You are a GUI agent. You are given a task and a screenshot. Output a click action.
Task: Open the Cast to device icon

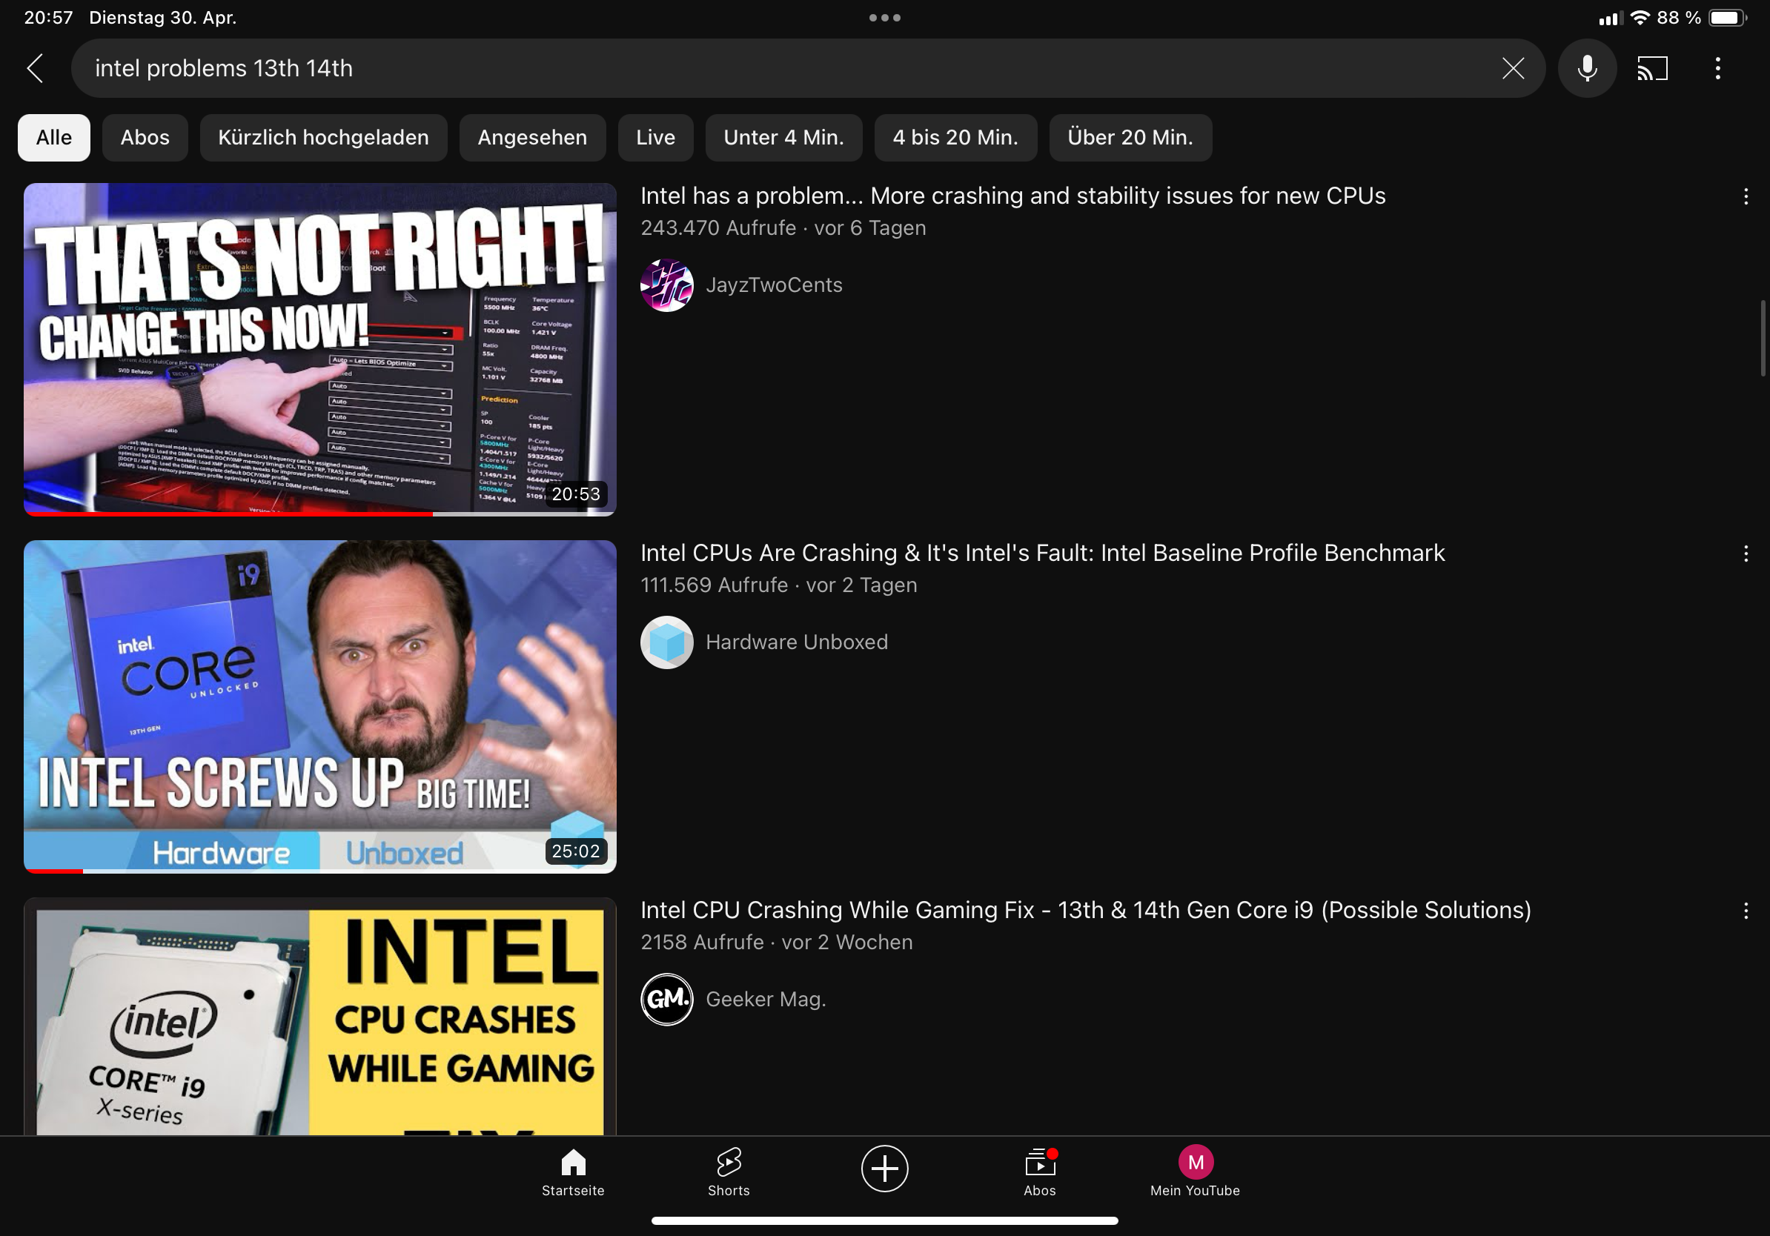click(1652, 69)
